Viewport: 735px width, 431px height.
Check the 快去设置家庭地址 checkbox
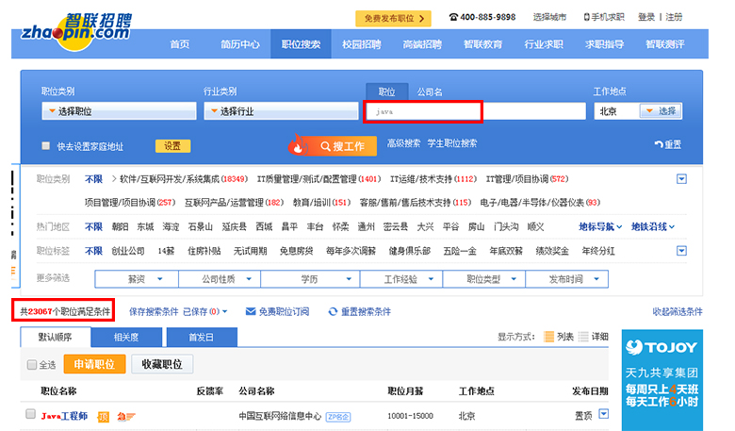(x=45, y=146)
